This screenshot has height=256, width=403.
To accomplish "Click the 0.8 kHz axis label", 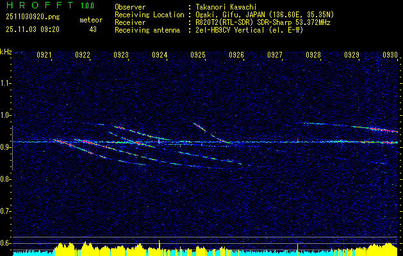I will 5,179.
